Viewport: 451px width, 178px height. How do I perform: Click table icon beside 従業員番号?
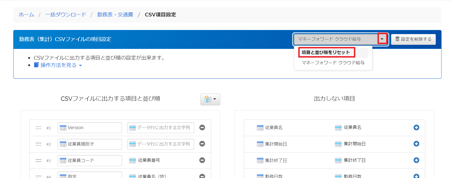tap(132, 160)
